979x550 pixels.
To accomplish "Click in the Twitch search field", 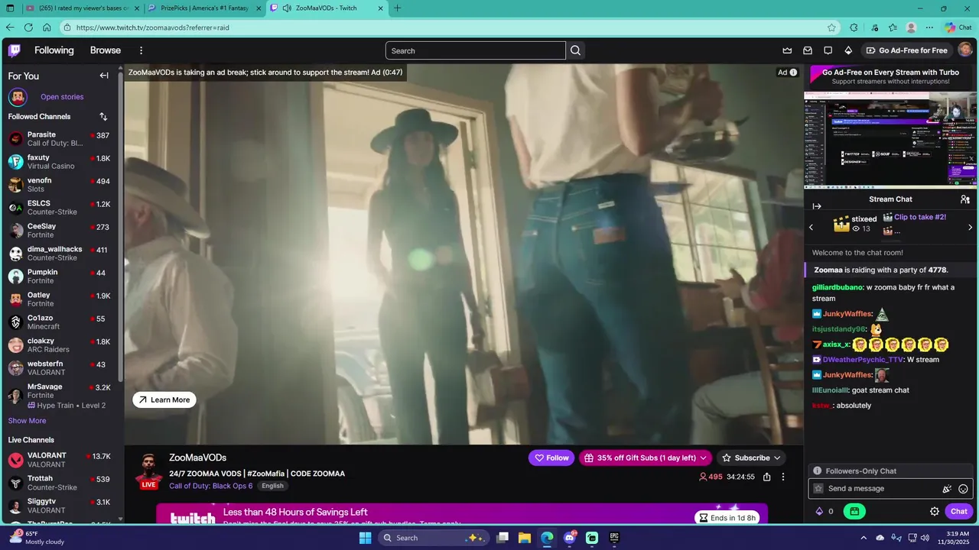I will tap(476, 50).
